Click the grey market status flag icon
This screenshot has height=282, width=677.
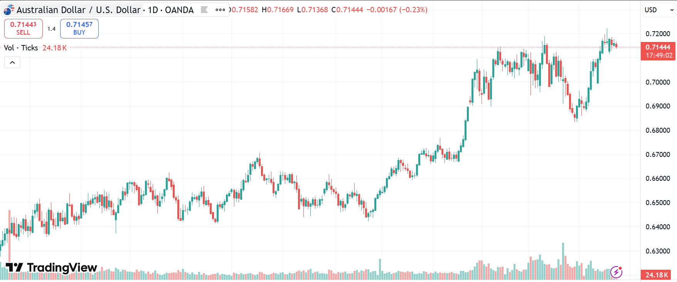pyautogui.click(x=204, y=10)
